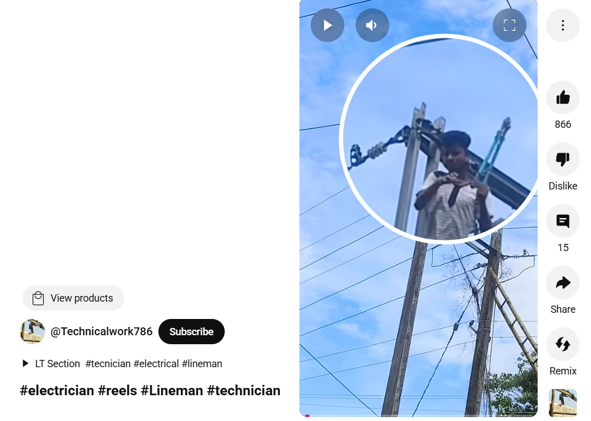Click the channel avatar image
The height and width of the screenshot is (421, 591).
33,331
